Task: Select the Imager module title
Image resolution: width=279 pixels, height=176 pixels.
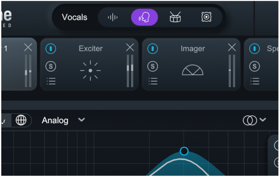Action: click(193, 48)
